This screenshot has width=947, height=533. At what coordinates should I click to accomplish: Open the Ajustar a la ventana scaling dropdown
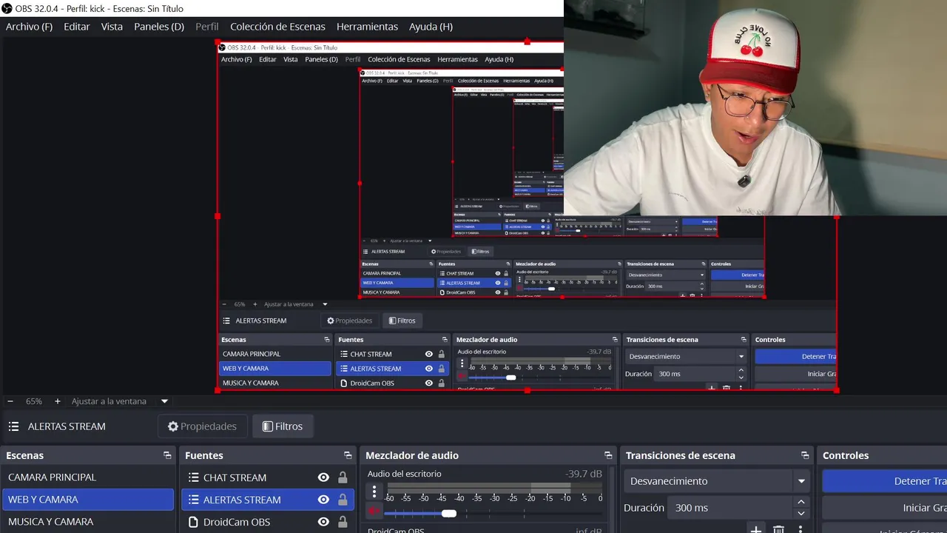[164, 401]
